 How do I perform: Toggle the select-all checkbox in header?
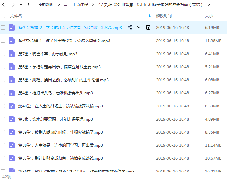(x=3, y=16)
